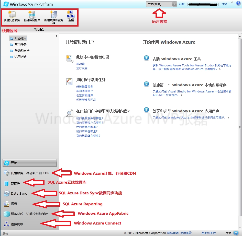Select 帮助和支持 in the navigation tree
The image size is (242, 236).
click(22, 51)
